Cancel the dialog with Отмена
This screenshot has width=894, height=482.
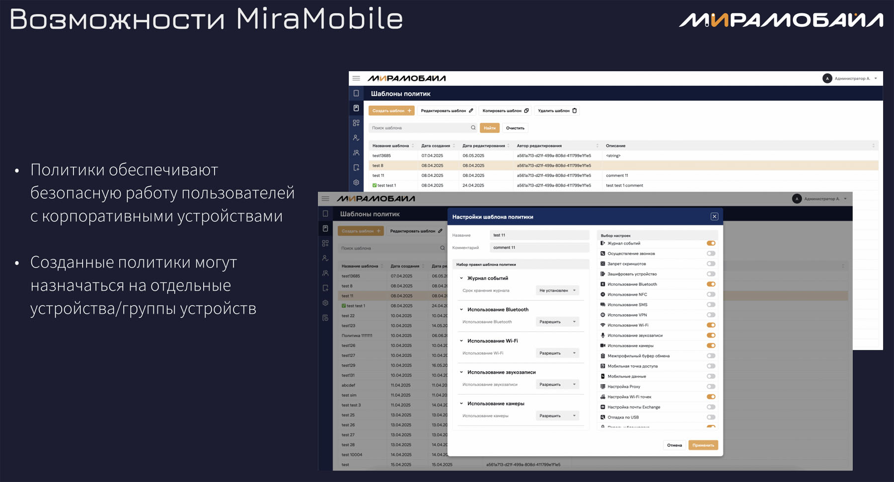[674, 445]
